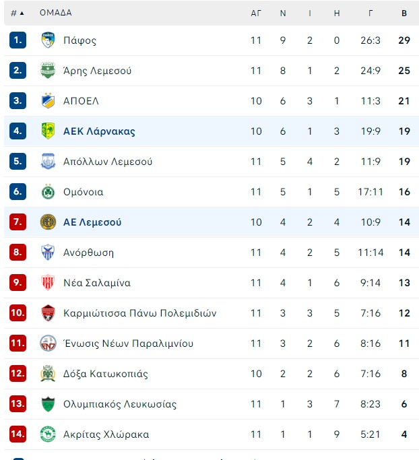Click the Ένωσις Νέων Παραλιμνίου team name
419x460 pixels.
click(x=128, y=343)
